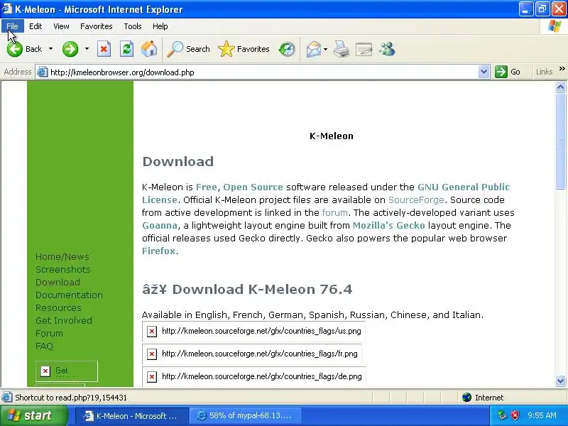The image size is (568, 426).
Task: Follow the Free link
Action: coord(206,187)
